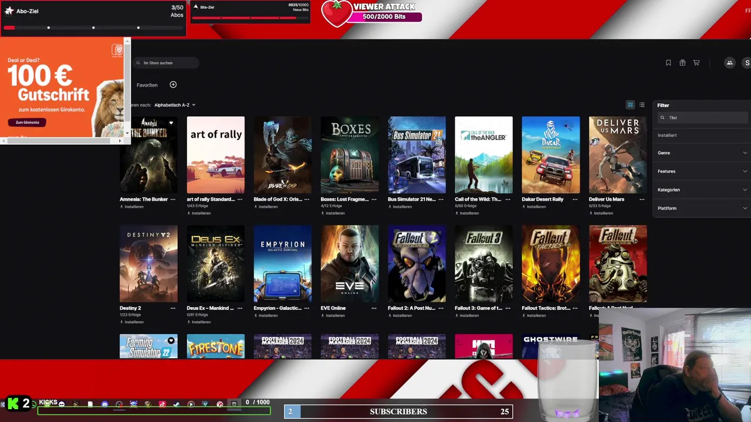Click the Im Store suchen search field
The image size is (751, 422).
pyautogui.click(x=166, y=63)
